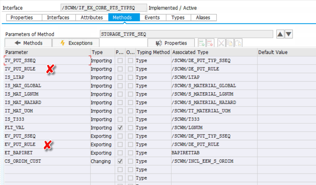This screenshot has width=316, height=185.
Task: Click associated type /SCWM/S_MATERIAL_HAZARD
Action: click(x=214, y=103)
